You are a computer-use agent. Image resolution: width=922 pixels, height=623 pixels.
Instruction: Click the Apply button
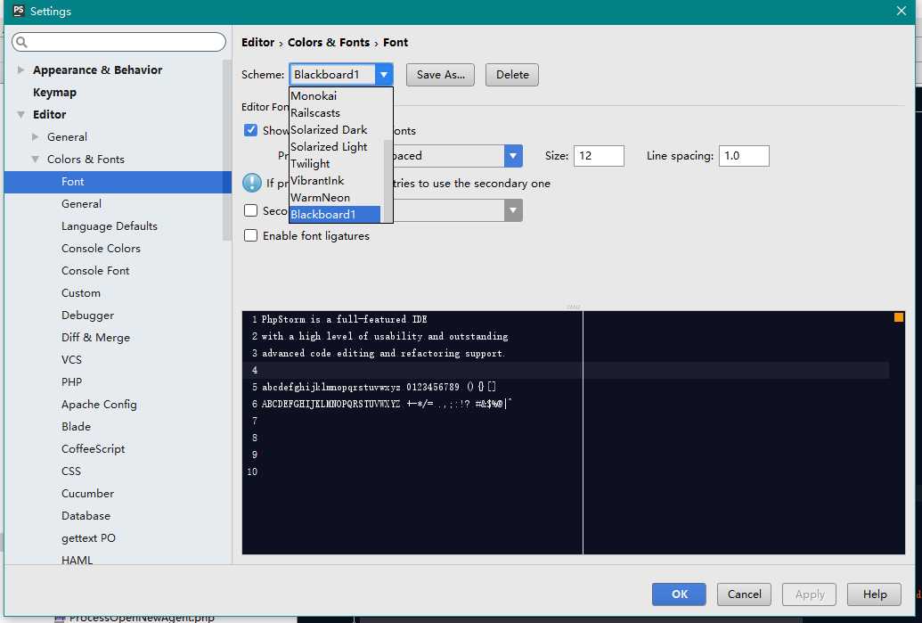[809, 594]
